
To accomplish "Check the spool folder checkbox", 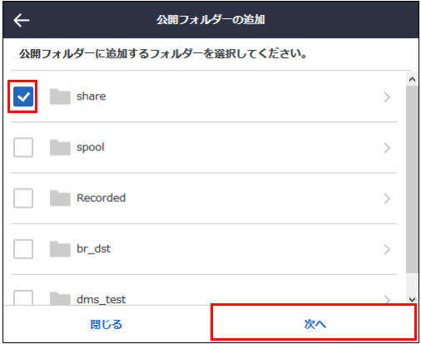I will [x=23, y=147].
